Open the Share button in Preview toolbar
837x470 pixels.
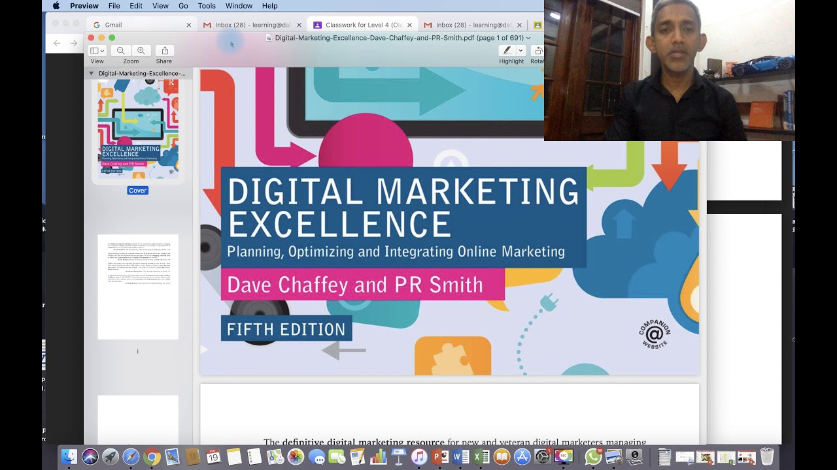[x=165, y=50]
